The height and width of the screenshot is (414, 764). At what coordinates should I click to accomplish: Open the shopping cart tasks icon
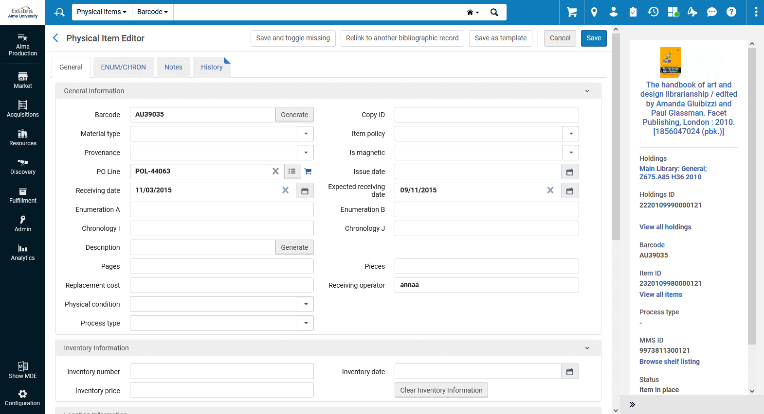572,12
